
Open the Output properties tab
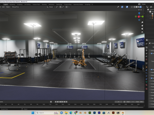[147, 50]
